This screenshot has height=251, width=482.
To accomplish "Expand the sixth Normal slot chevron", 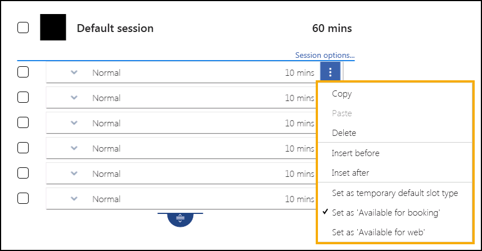I will click(x=74, y=199).
